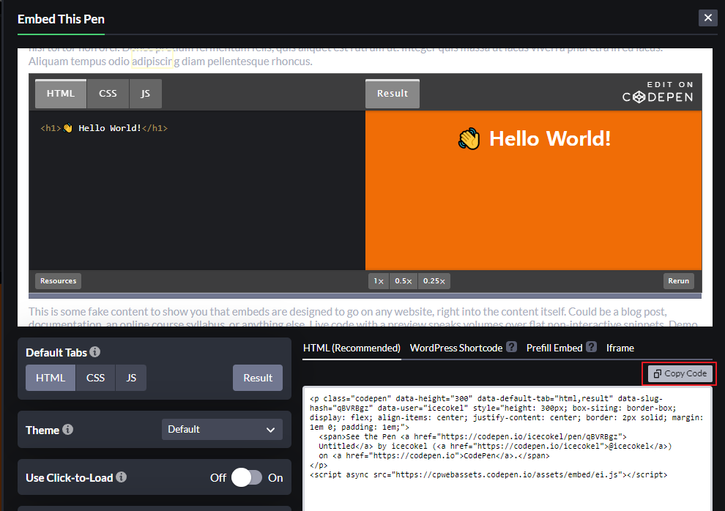The width and height of the screenshot is (725, 511).
Task: Select the Result tab in embed preview
Action: click(393, 94)
